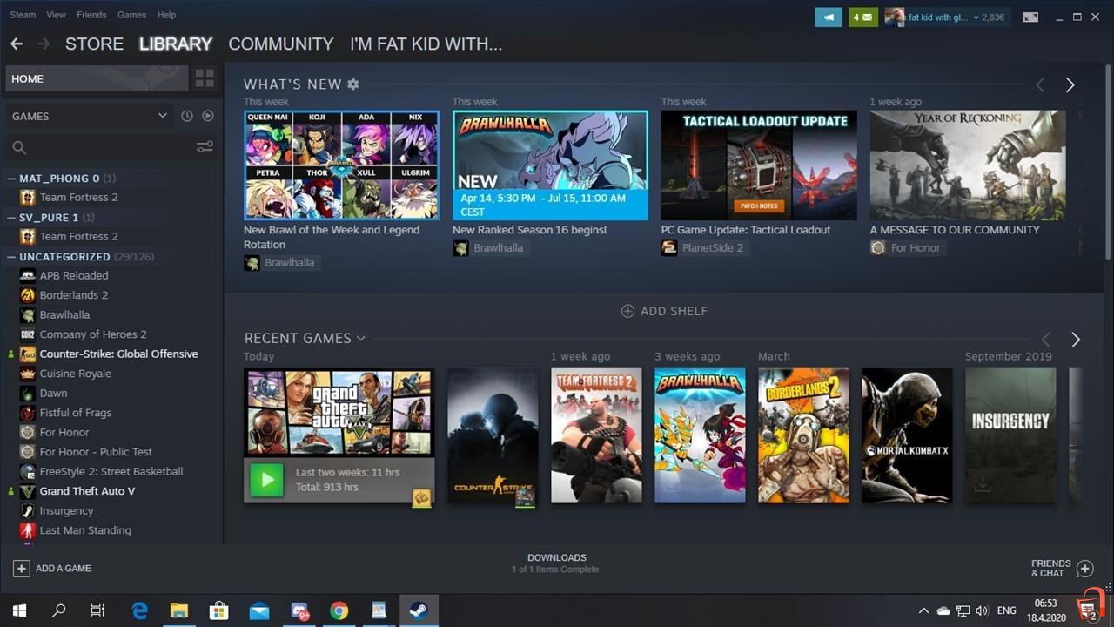The image size is (1114, 627).
Task: Show recent activity clock filter
Action: tap(186, 116)
